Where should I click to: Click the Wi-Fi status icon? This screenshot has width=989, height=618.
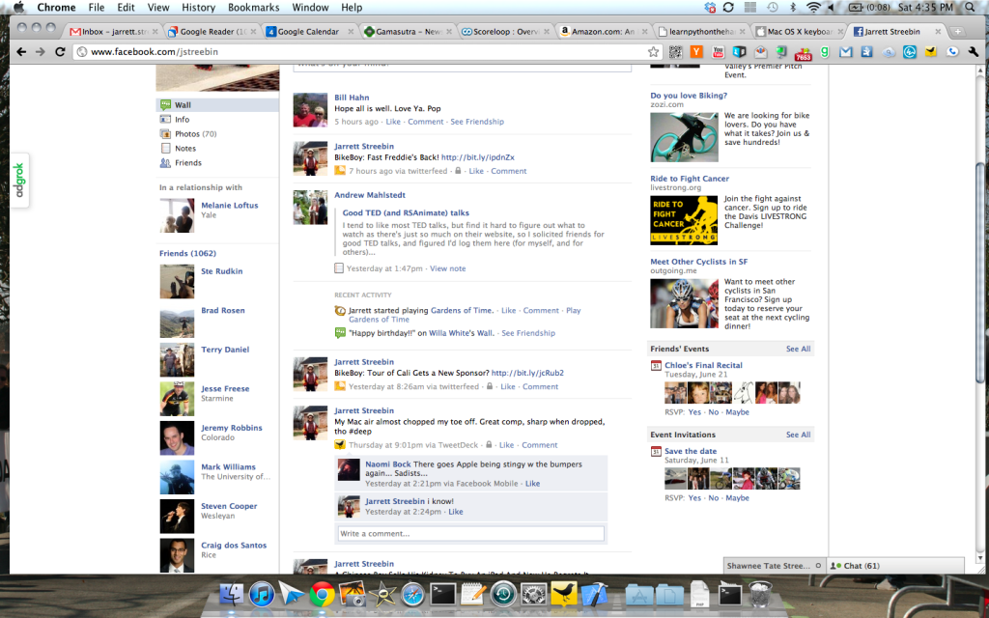813,8
